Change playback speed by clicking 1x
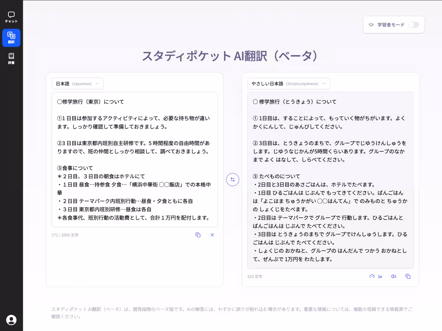Image resolution: width=442 pixels, height=331 pixels. click(x=380, y=276)
